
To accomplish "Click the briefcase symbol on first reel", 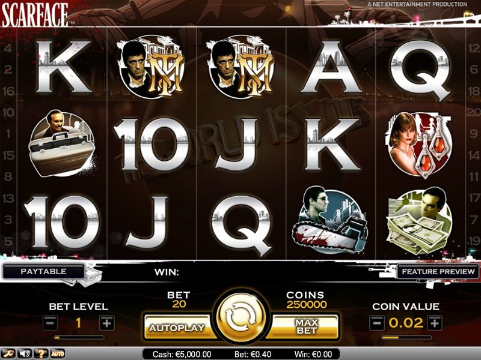I will tap(63, 143).
